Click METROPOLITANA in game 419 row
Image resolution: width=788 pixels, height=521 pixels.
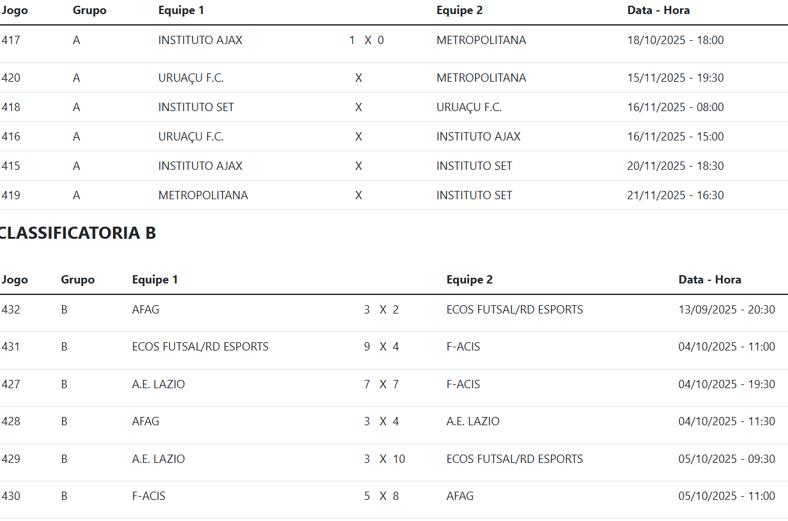pos(203,195)
